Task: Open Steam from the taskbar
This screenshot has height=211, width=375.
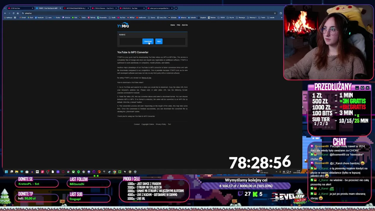Action: pos(109,172)
